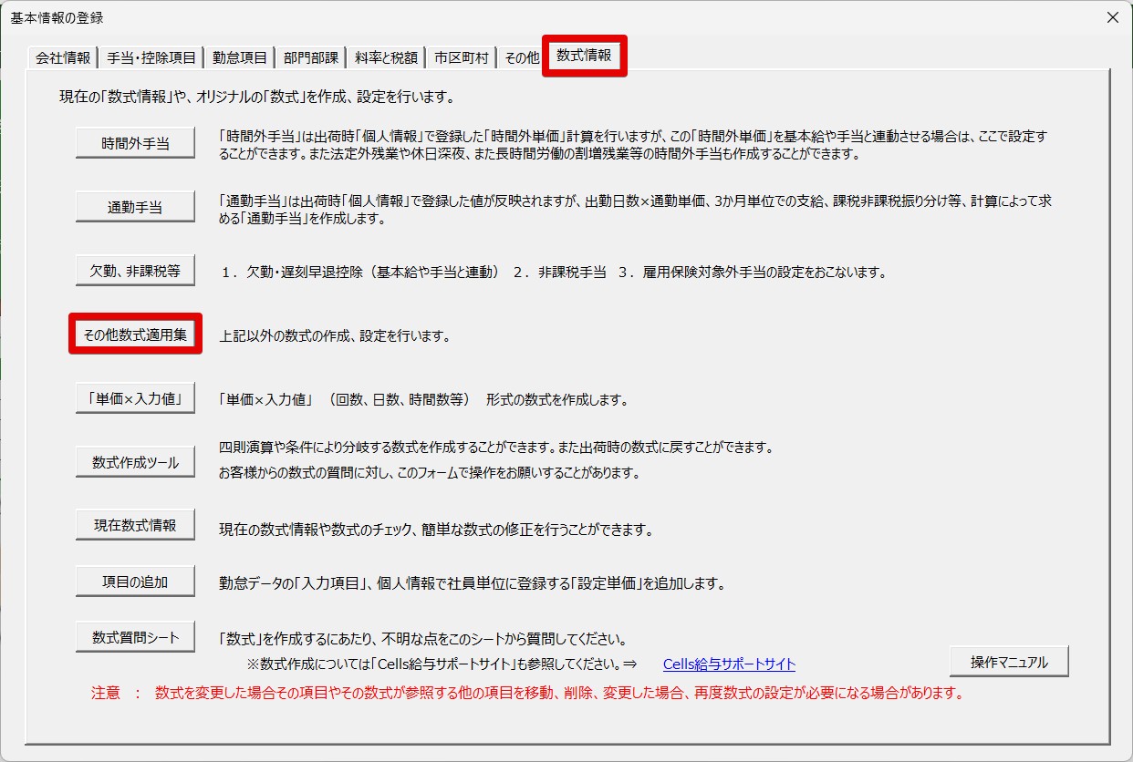Viewport: 1133px width, 762px height.
Task: Open the 操作マニュアル
Action: [x=1009, y=663]
